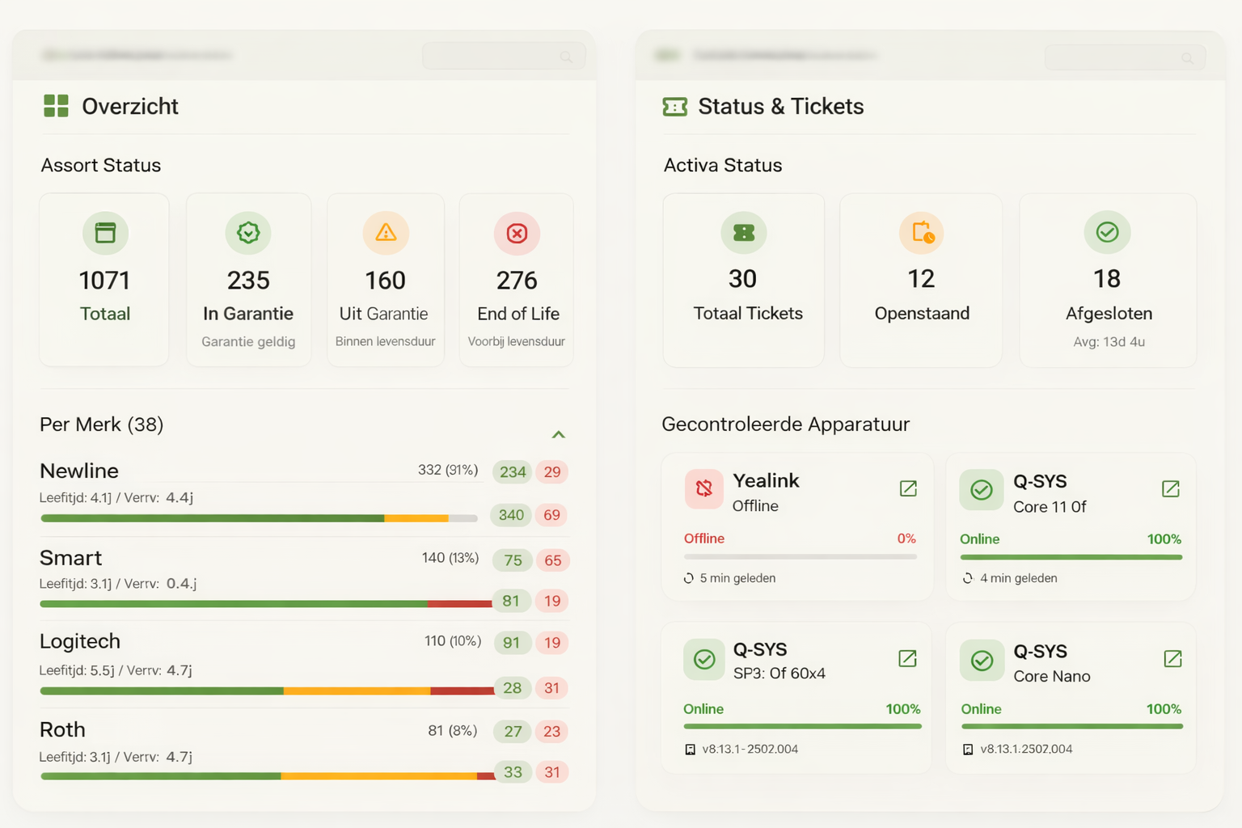Open the Totaal Tickets card
Image resolution: width=1242 pixels, height=828 pixels.
(x=743, y=280)
